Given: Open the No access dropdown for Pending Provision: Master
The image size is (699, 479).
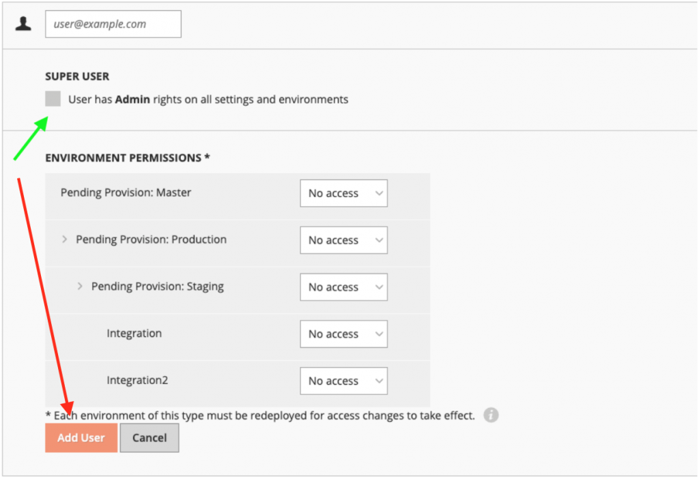Looking at the screenshot, I should point(343,193).
